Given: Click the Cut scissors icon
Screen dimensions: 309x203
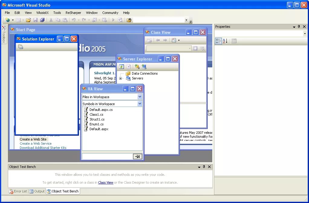Looking at the screenshot, I should tap(51, 20).
